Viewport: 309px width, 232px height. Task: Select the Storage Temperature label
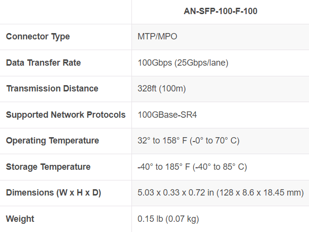pyautogui.click(x=48, y=167)
